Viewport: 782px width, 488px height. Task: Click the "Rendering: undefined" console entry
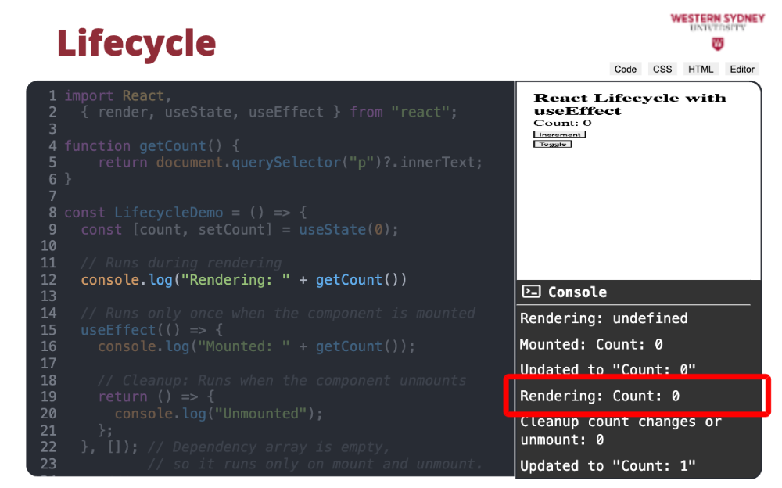tap(604, 318)
